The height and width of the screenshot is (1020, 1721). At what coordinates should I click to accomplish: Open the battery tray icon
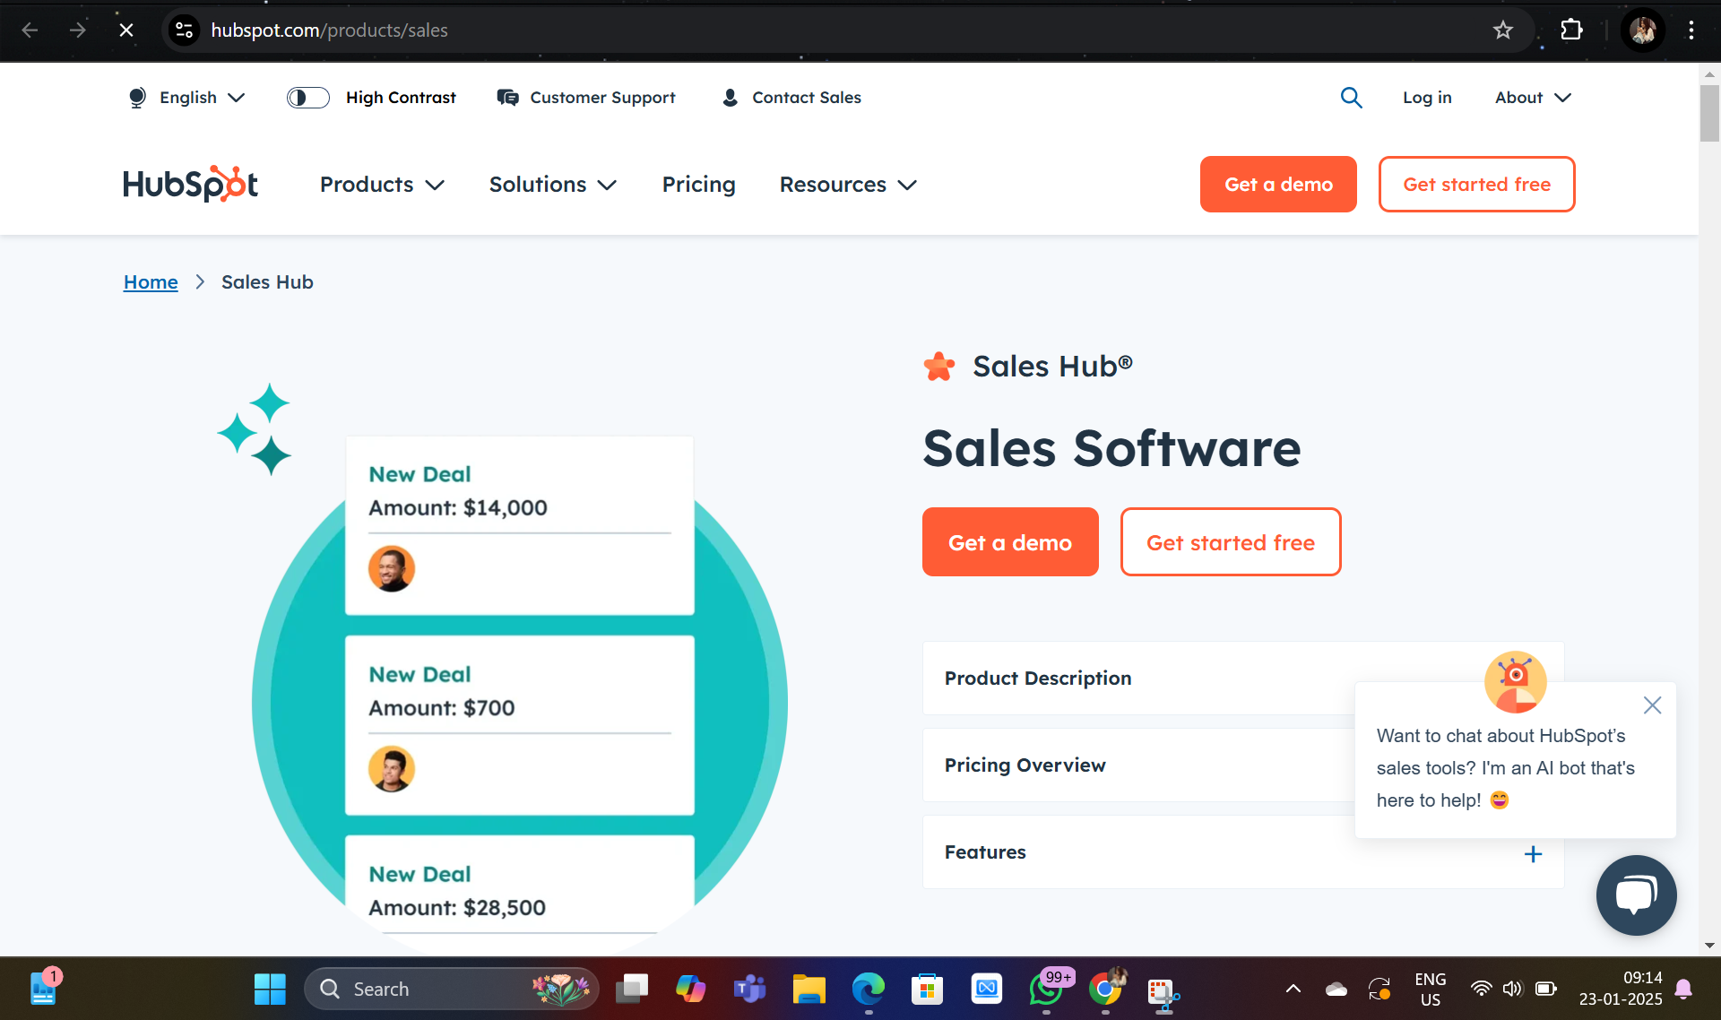coord(1545,989)
